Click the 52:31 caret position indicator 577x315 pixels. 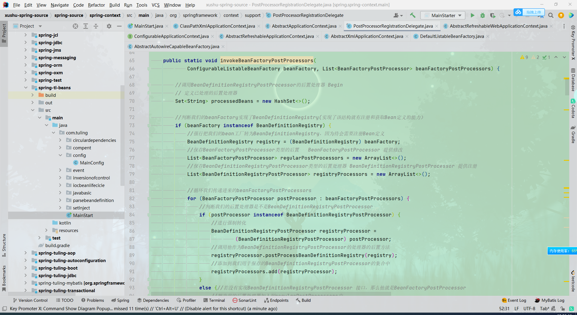pyautogui.click(x=504, y=309)
